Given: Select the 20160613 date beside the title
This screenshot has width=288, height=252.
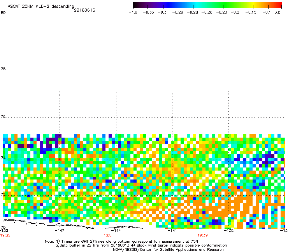Looking at the screenshot, I should (84, 10).
